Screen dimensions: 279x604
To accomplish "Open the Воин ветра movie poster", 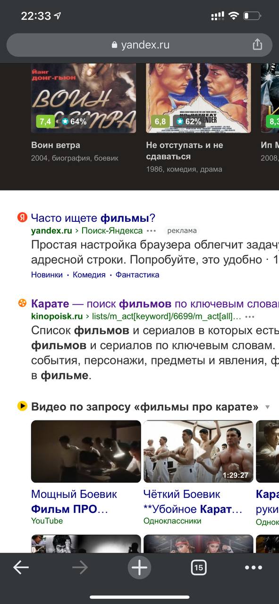I will 84,98.
